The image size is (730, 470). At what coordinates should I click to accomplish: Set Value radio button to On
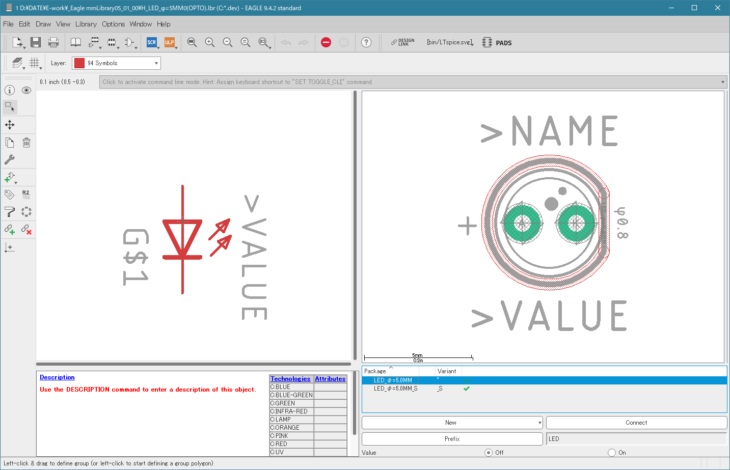[x=612, y=452]
